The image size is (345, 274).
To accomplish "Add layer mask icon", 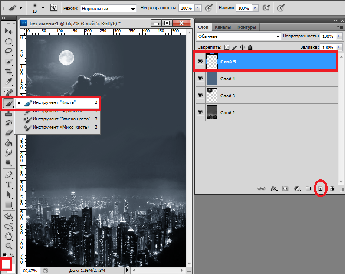I will 285,188.
